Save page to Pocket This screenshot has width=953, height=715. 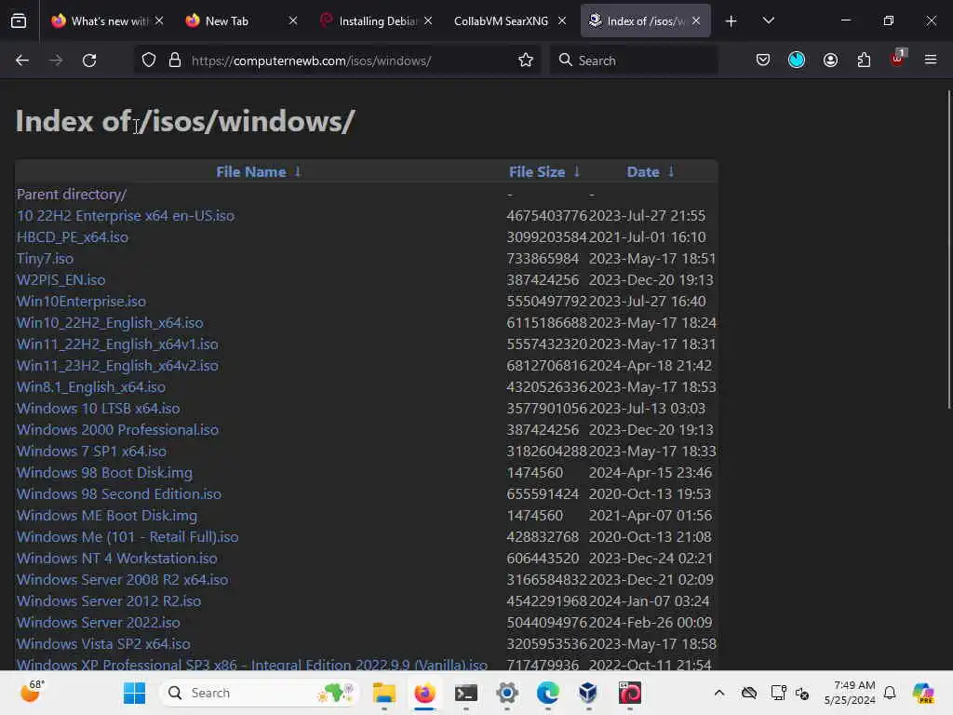coord(763,61)
